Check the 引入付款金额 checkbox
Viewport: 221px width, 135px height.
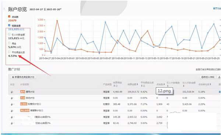point(9,34)
